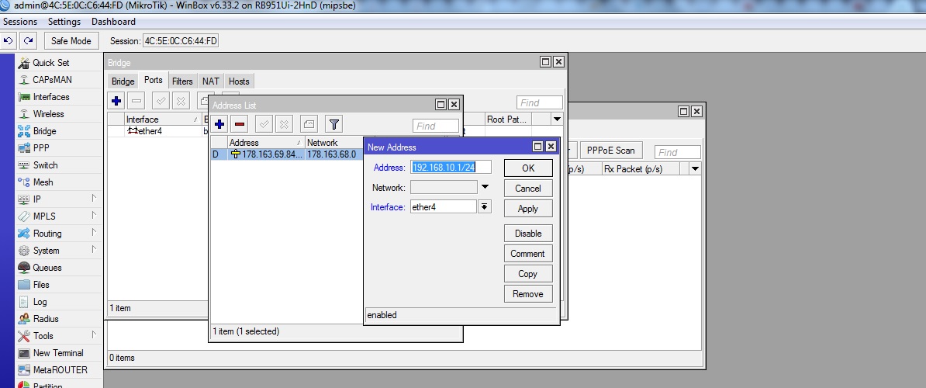Expand the Network field arrow

coord(485,187)
